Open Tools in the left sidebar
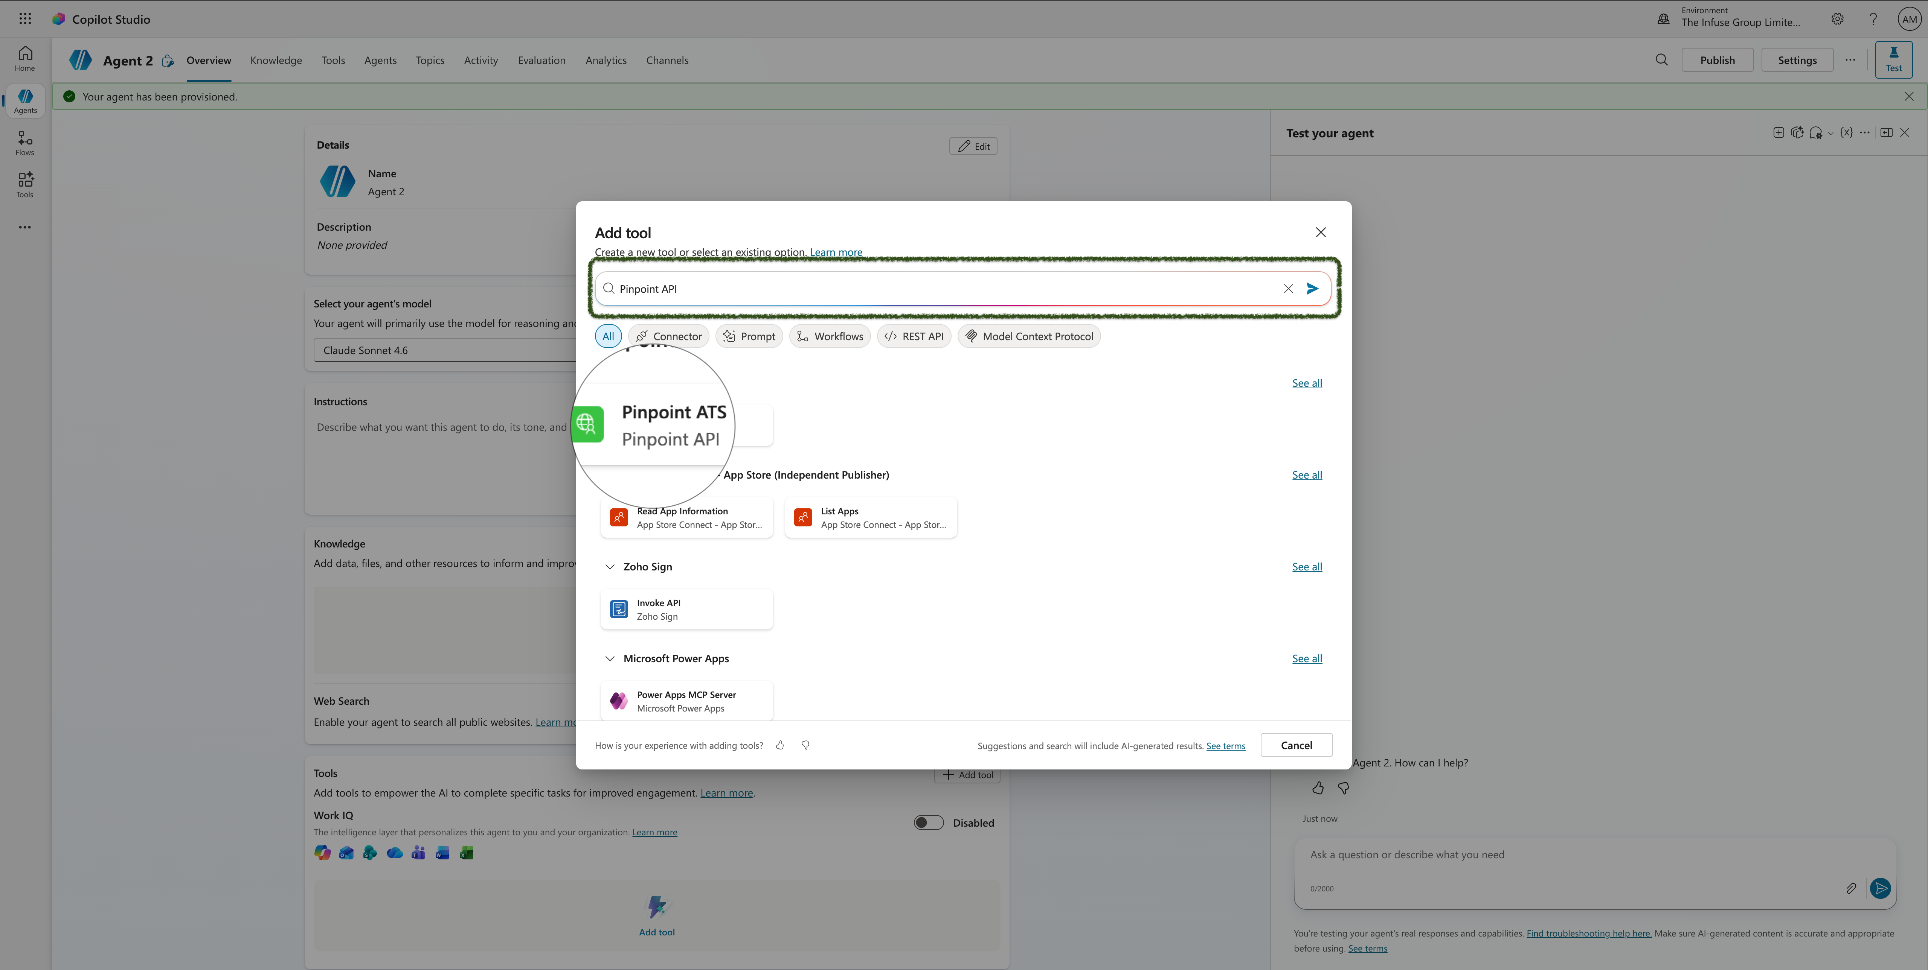Image resolution: width=1928 pixels, height=970 pixels. point(25,185)
